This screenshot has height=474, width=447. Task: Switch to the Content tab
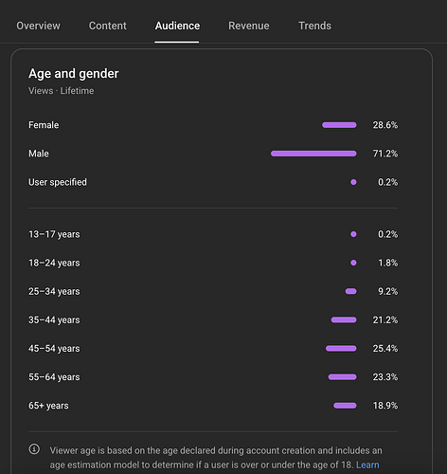coord(108,26)
